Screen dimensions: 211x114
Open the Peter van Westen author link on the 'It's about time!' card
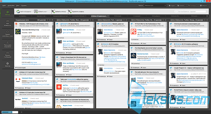68,30
